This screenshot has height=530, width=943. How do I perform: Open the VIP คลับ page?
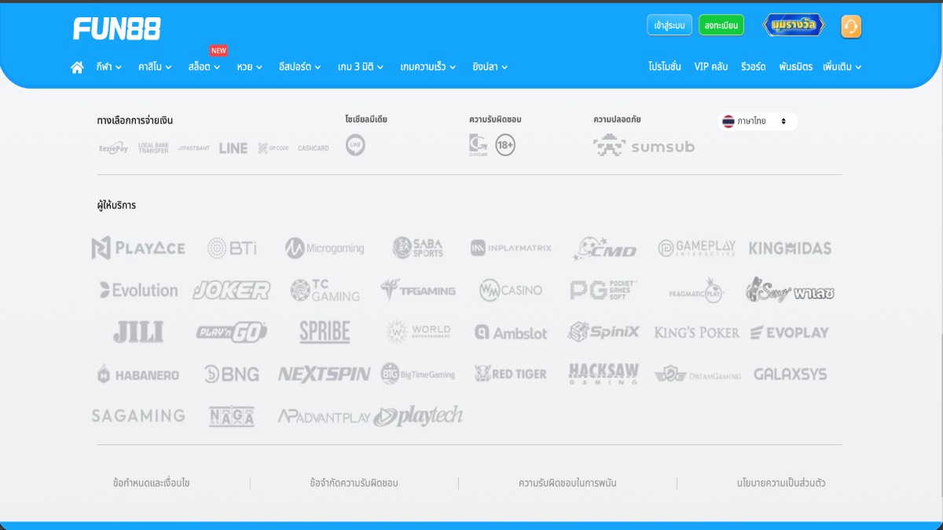(x=711, y=68)
